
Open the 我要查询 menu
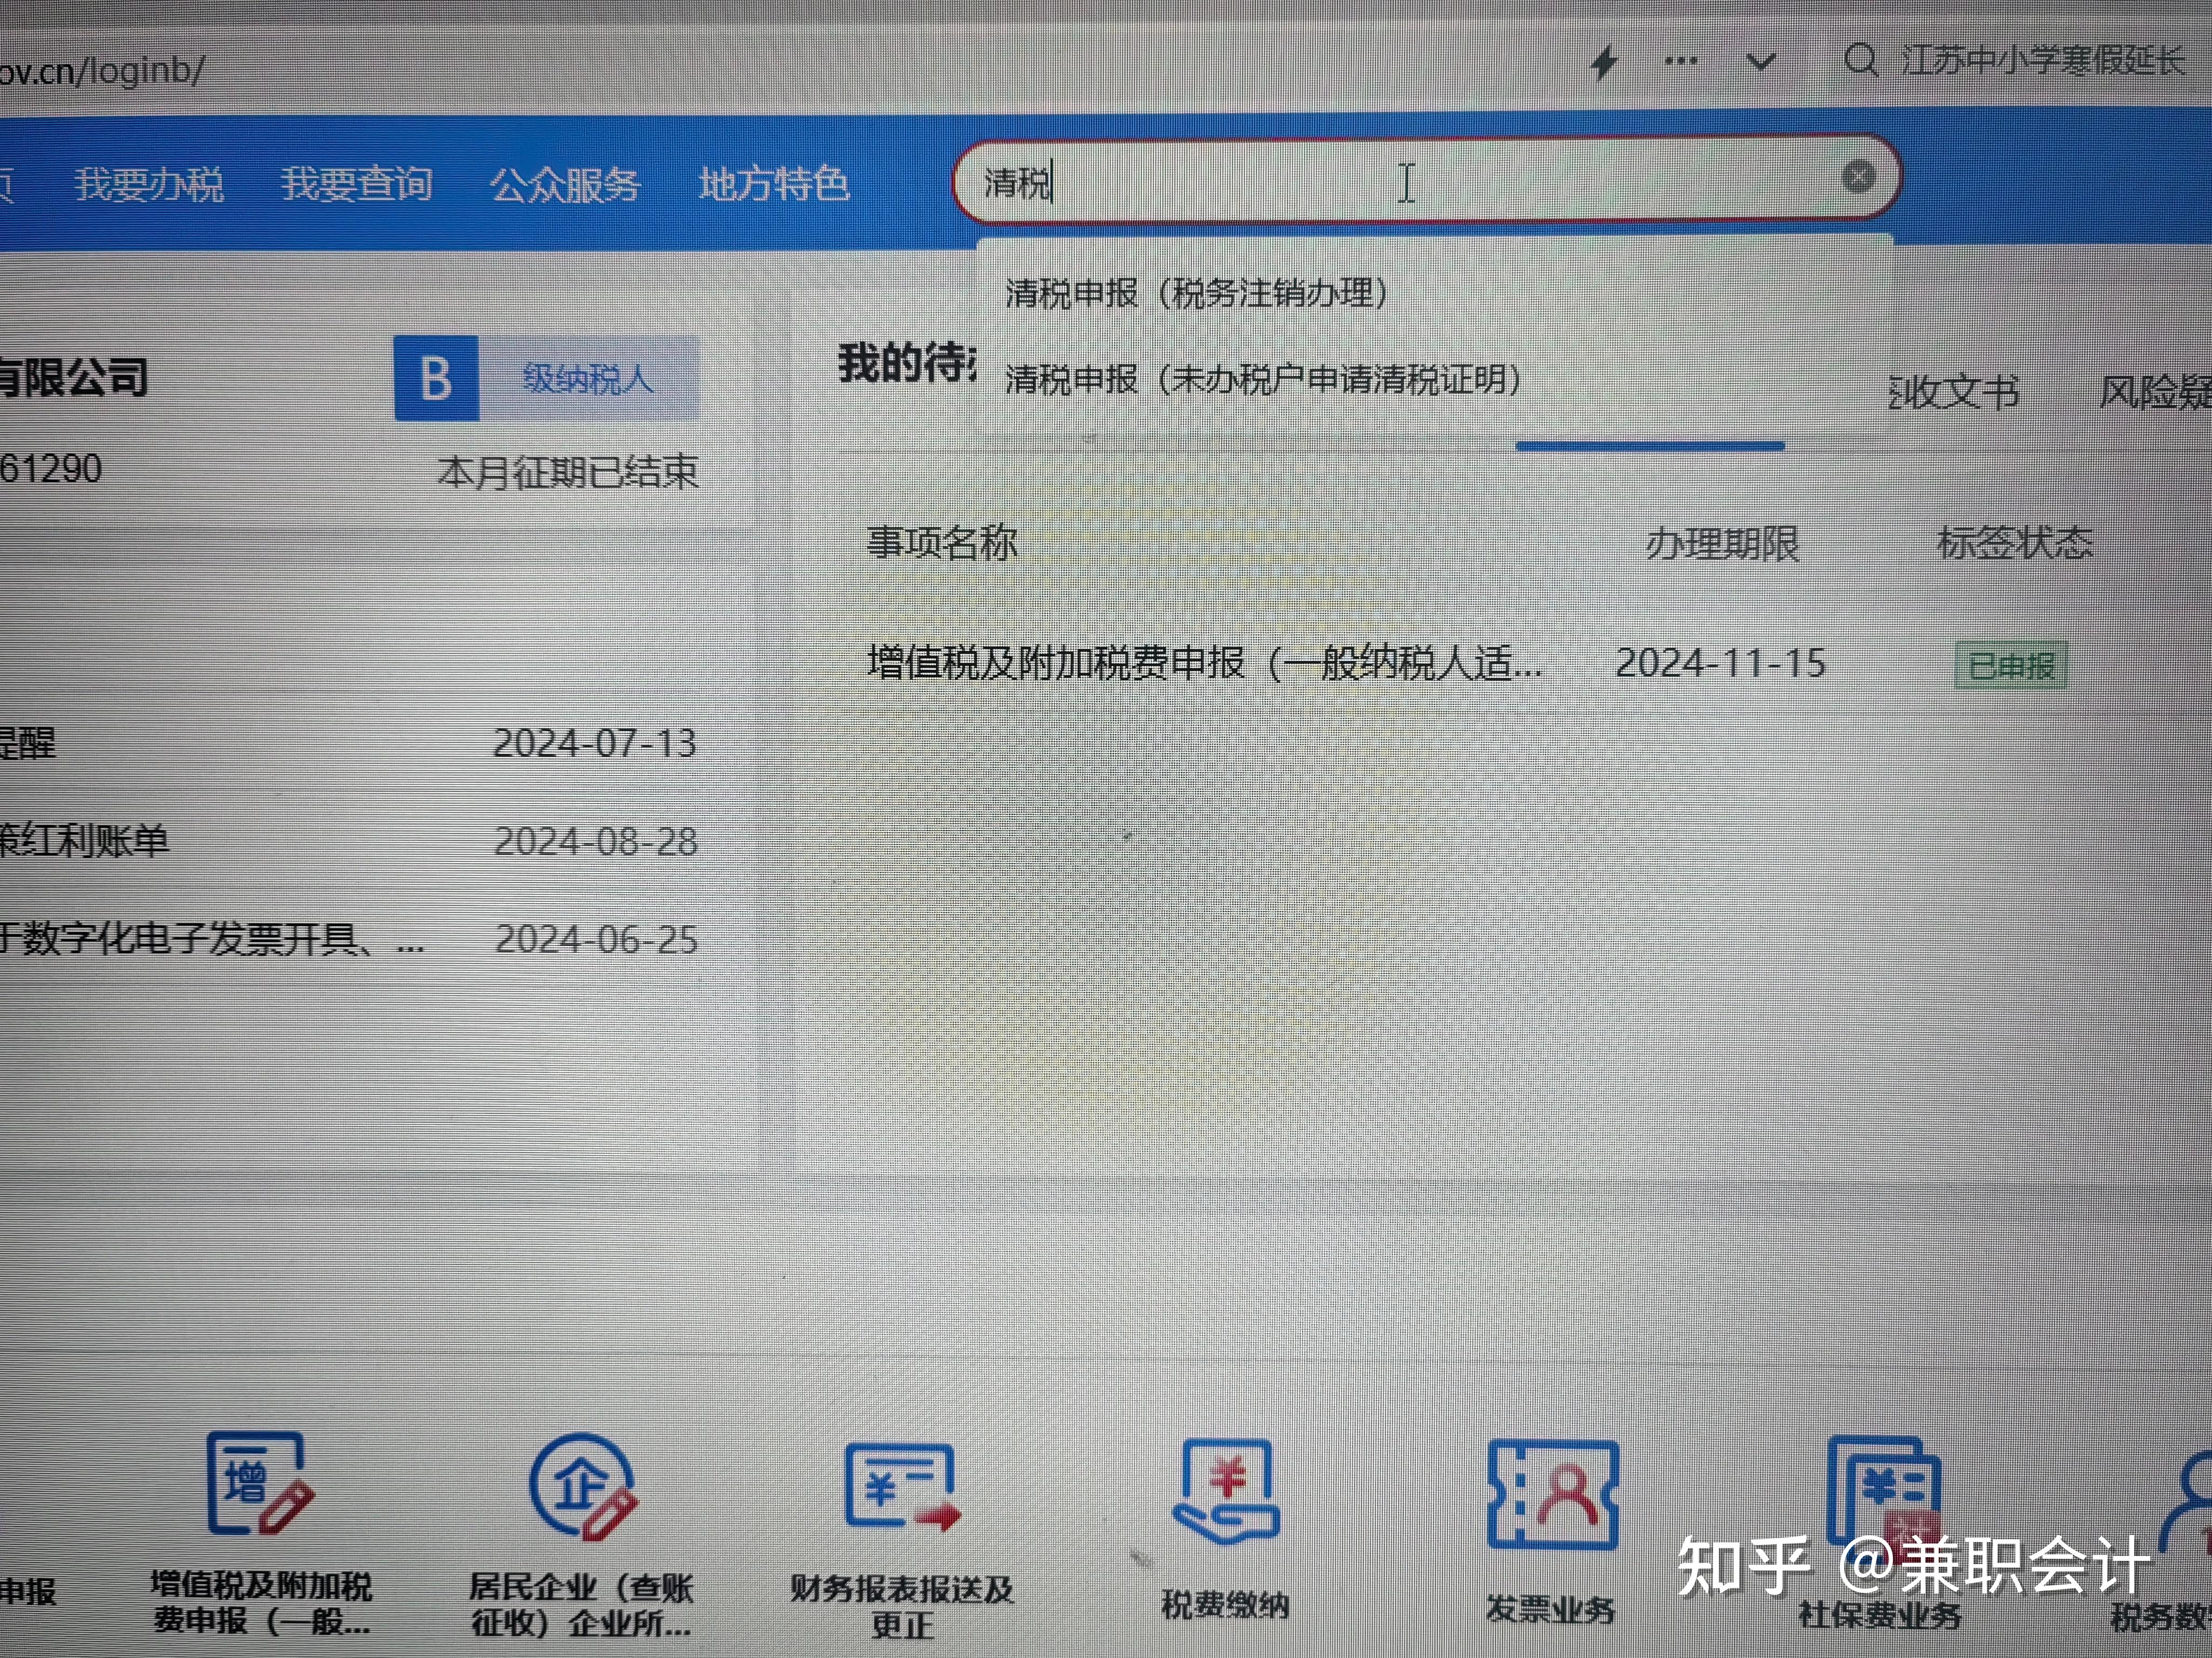coord(357,185)
